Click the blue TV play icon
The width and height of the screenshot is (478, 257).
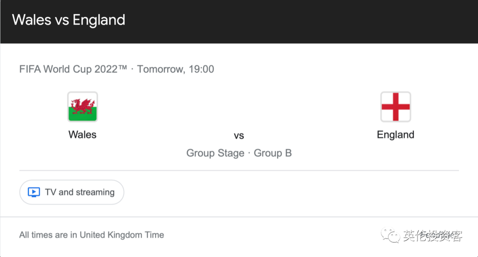coord(34,192)
